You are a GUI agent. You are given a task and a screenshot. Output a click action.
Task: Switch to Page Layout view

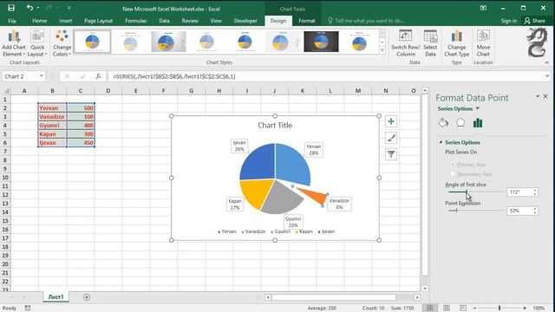click(x=447, y=309)
